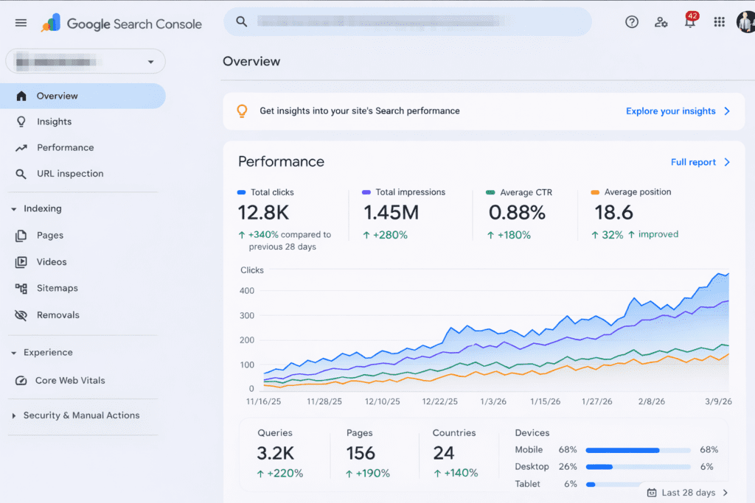This screenshot has height=503, width=755.
Task: Open the Full report link
Action: (693, 162)
